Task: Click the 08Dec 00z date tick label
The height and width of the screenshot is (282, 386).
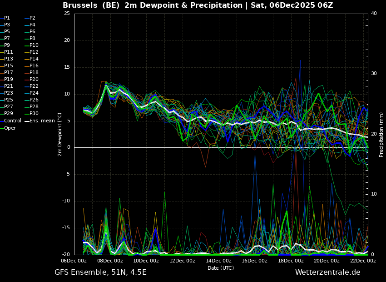Action: [110, 261]
